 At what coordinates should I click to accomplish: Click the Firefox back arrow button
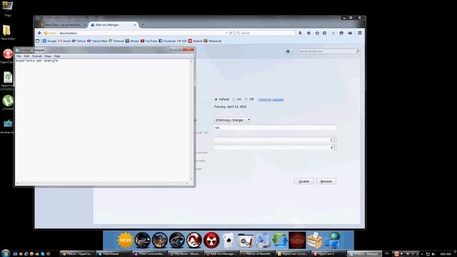[39, 33]
